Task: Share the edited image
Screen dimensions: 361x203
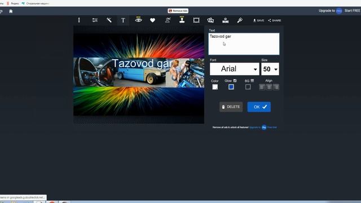Action: click(x=275, y=20)
